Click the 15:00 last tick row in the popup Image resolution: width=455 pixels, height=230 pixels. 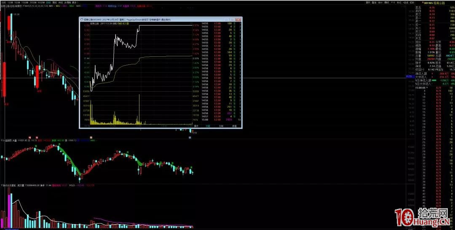pos(222,119)
